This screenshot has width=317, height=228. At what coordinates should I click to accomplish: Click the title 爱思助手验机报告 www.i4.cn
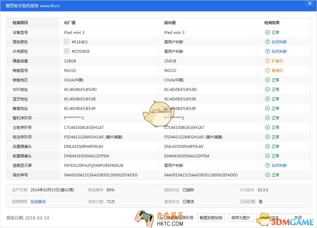pyautogui.click(x=33, y=6)
